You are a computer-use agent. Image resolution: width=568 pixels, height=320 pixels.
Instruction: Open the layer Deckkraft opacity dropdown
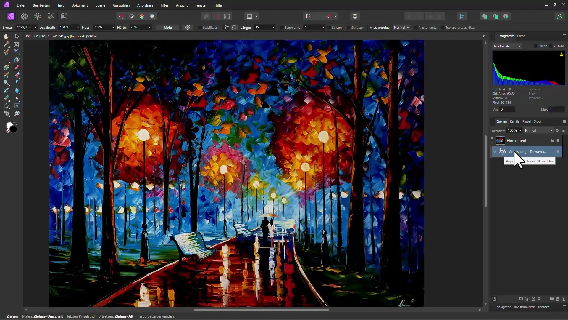point(520,130)
